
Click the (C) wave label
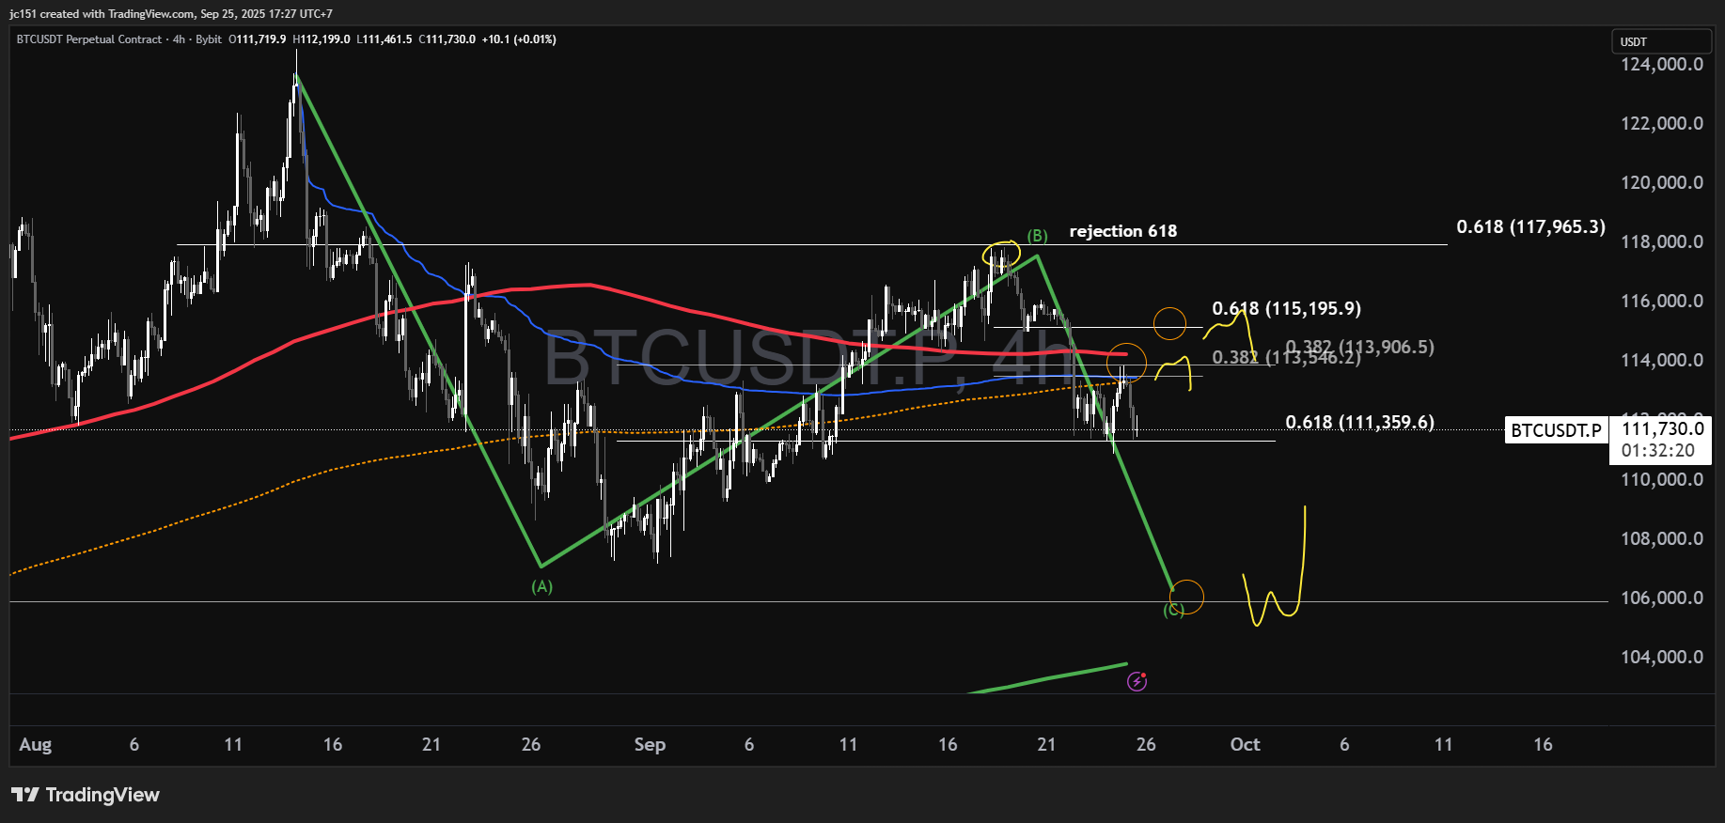[x=1173, y=610]
